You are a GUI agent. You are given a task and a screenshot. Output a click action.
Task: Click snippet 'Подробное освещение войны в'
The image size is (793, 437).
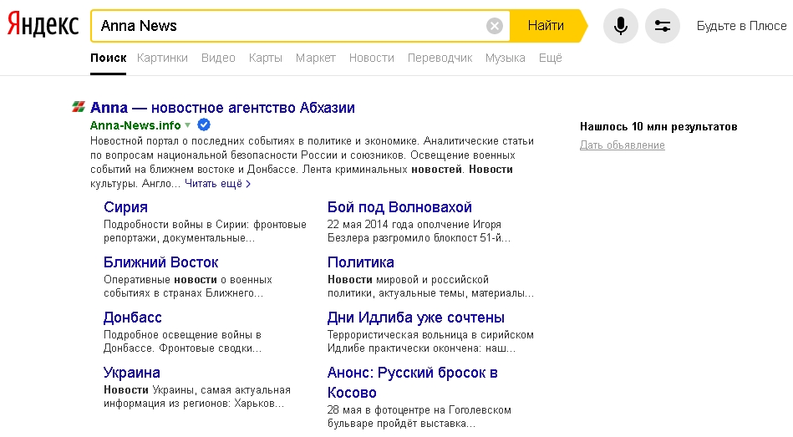(182, 342)
